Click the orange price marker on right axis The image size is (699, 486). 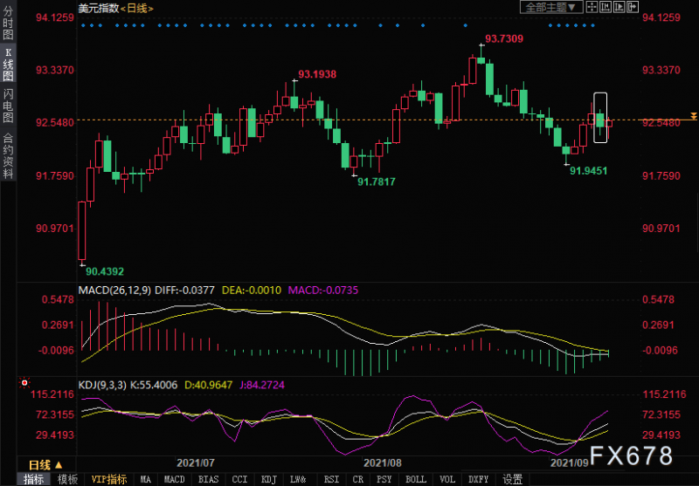693,116
